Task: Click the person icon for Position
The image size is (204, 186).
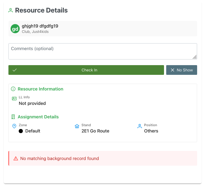Action: [x=140, y=126]
